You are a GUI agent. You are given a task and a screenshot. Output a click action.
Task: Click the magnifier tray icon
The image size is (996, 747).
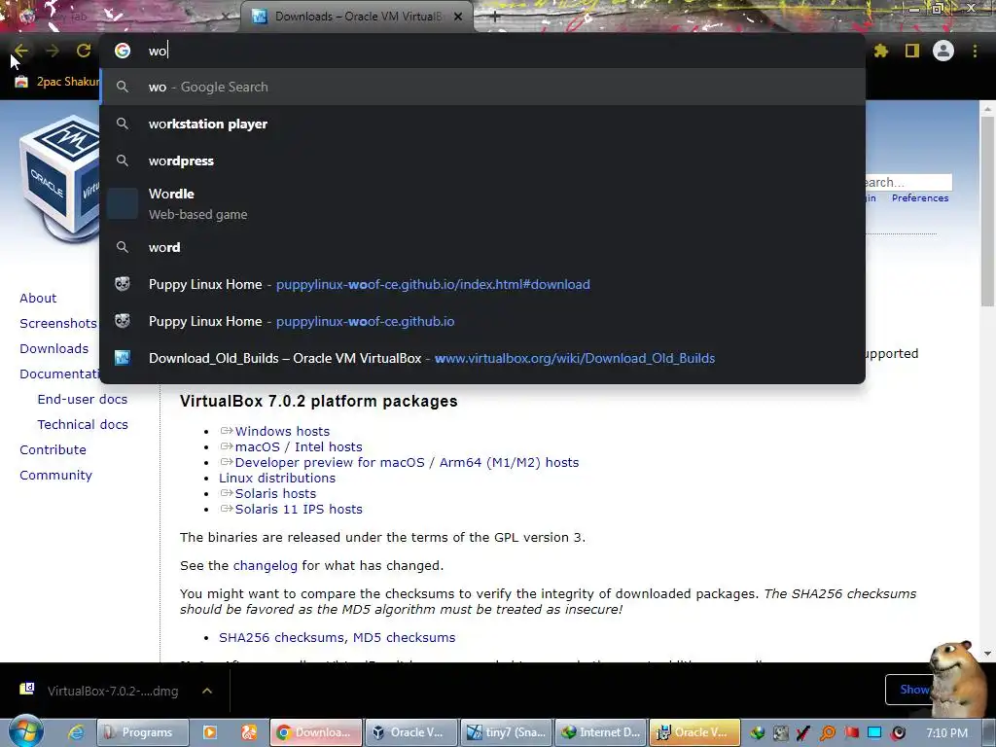pos(828,732)
